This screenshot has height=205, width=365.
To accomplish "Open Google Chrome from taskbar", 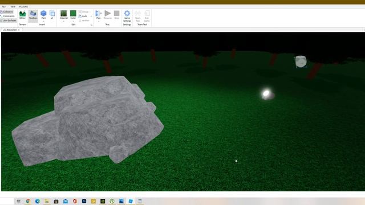I will click(28, 201).
